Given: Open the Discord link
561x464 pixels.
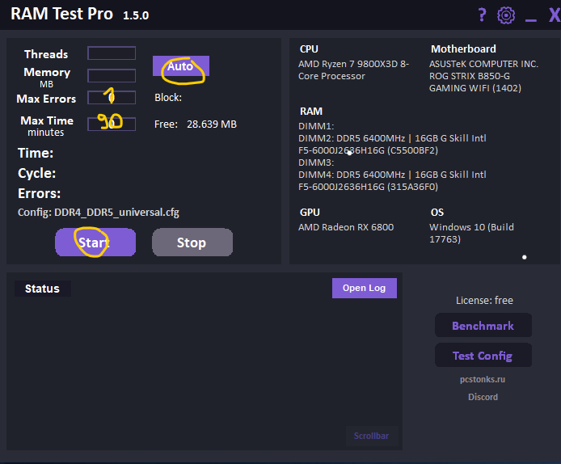Looking at the screenshot, I should pyautogui.click(x=483, y=397).
